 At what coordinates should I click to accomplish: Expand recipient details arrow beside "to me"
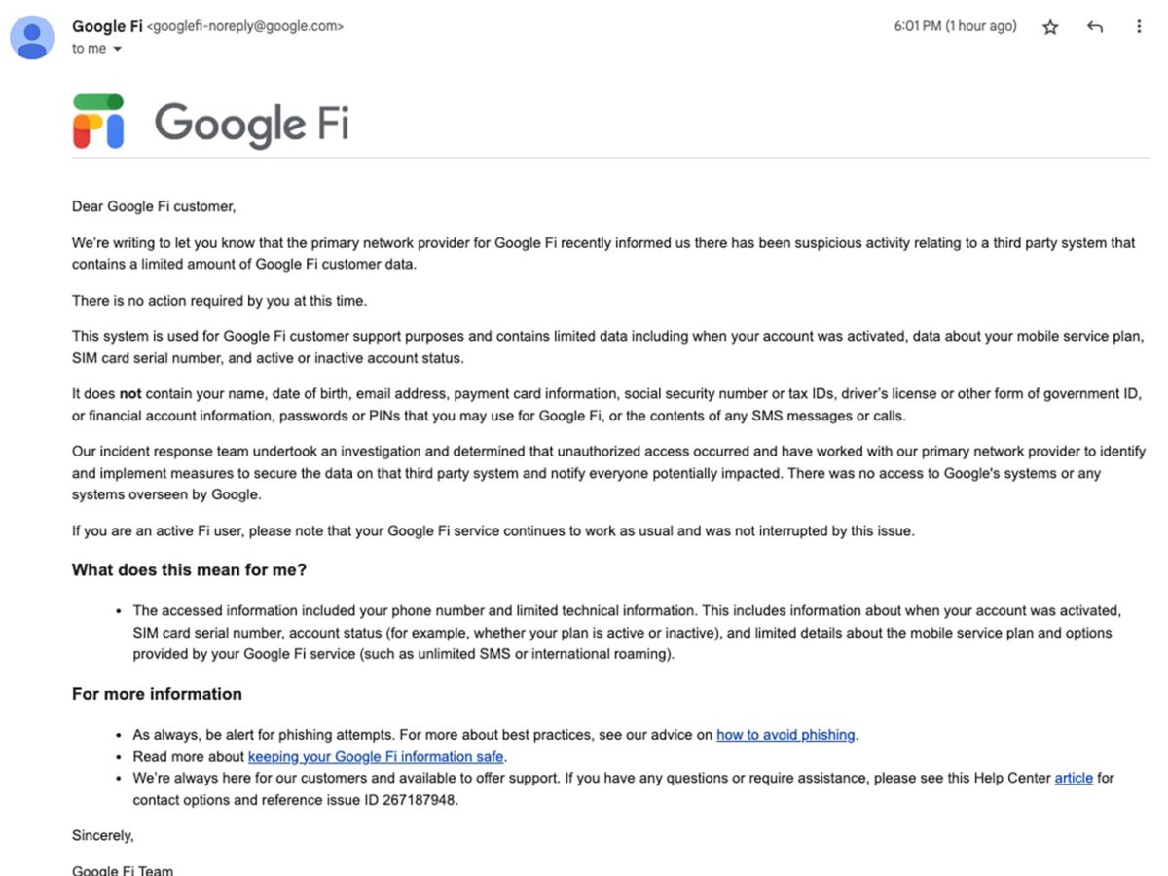coord(118,50)
